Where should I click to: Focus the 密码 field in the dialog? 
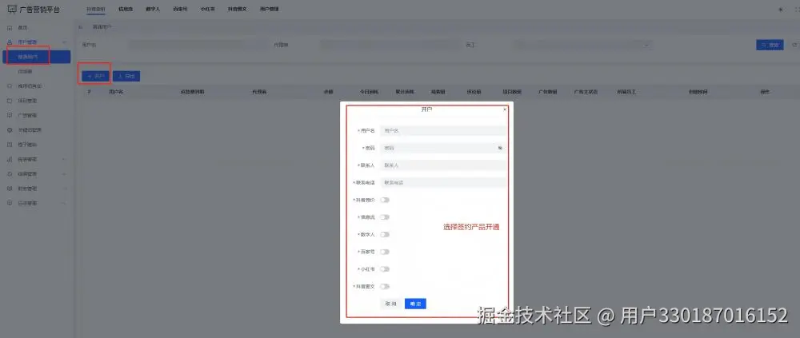(443, 148)
